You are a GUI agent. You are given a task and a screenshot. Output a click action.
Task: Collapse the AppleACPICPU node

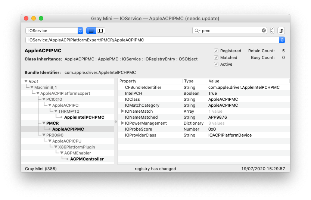pyautogui.click(x=50, y=141)
